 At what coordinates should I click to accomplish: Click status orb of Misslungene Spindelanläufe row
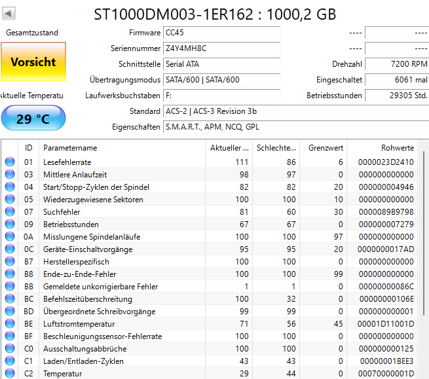(x=10, y=236)
